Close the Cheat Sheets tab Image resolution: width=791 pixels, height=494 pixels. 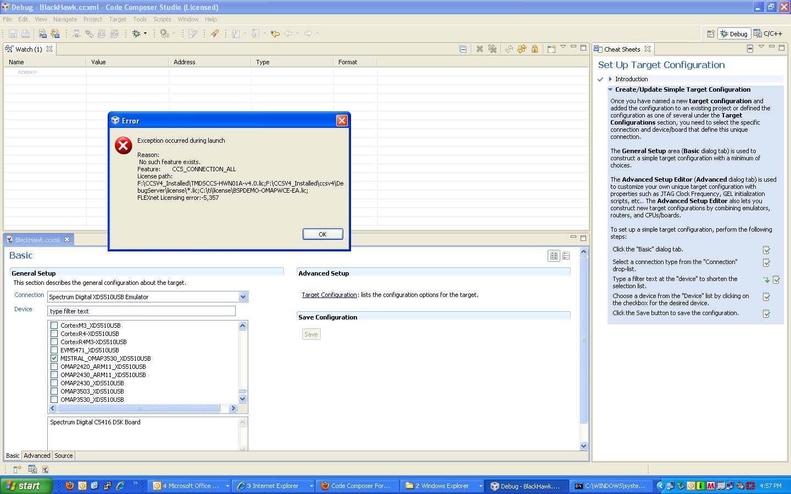648,49
